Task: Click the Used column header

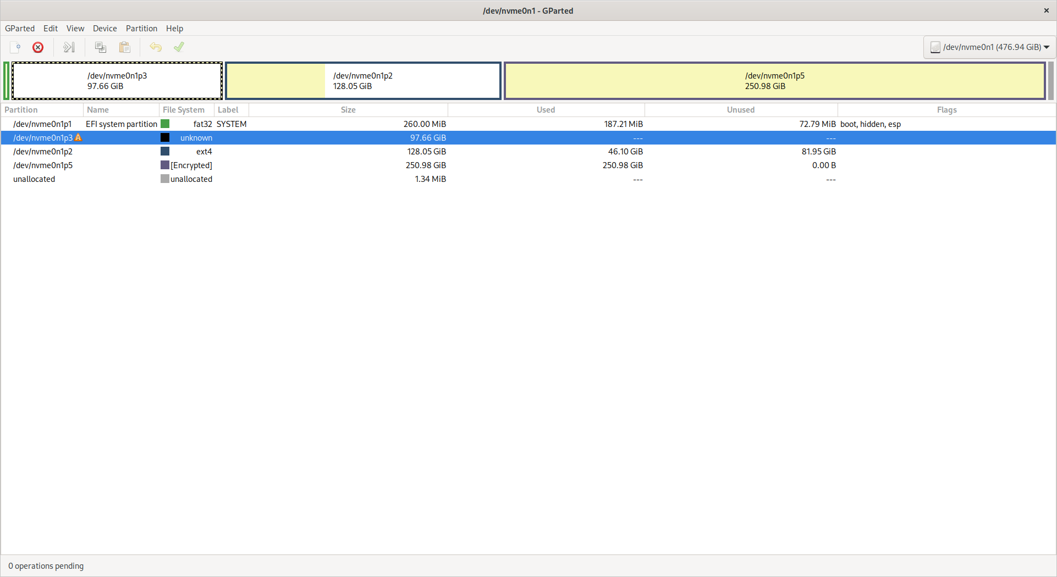Action: coord(546,110)
